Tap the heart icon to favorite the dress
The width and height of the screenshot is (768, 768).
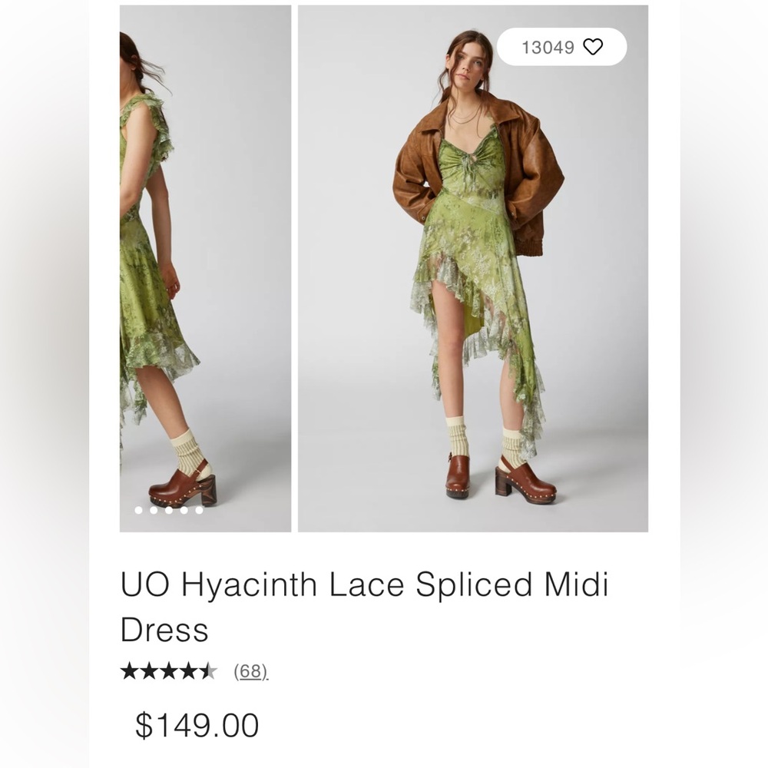pos(591,47)
